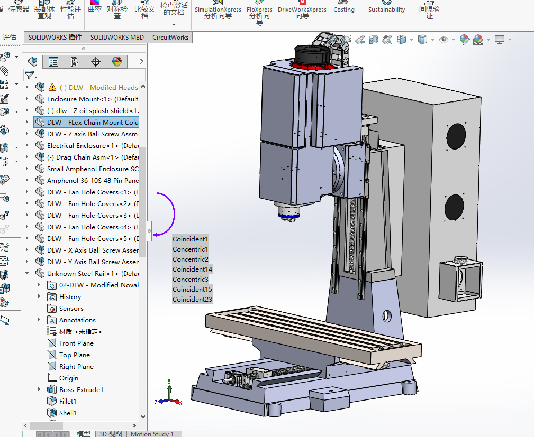
Task: Collapse the Unknown Steel Rail<1> node
Action: click(27, 273)
